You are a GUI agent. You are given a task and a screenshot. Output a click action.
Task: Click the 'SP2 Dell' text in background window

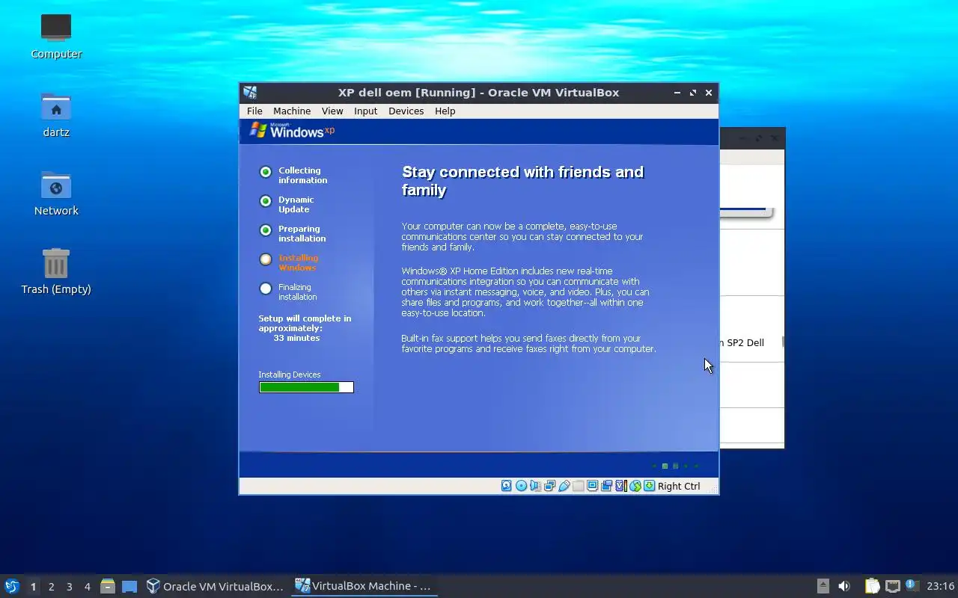(745, 342)
